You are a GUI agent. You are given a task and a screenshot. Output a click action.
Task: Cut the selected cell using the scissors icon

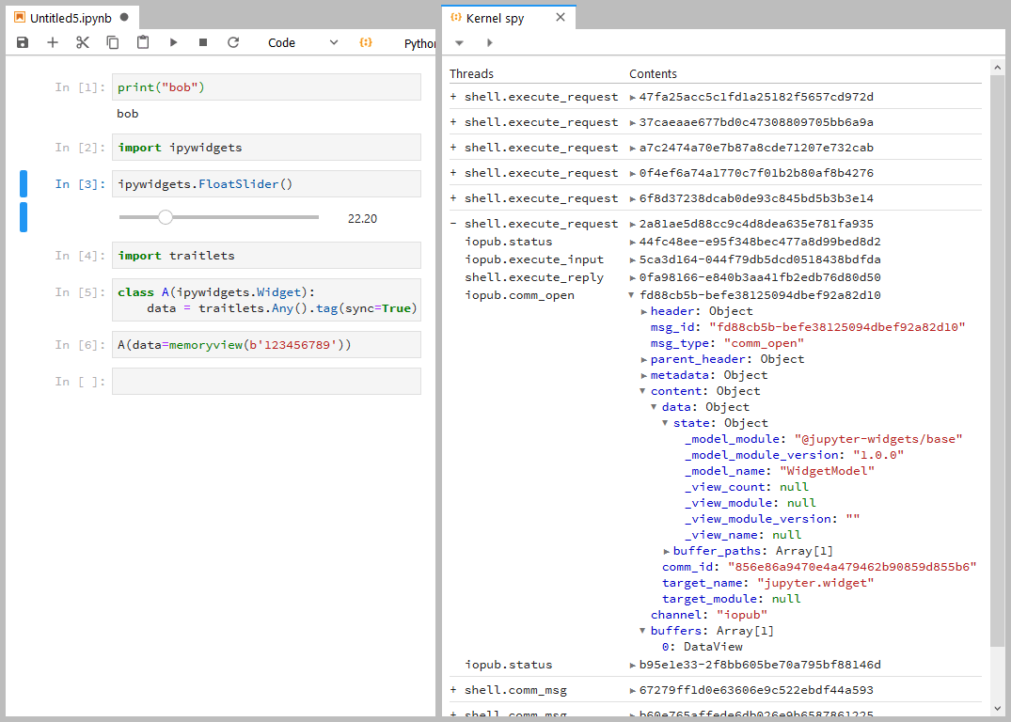click(83, 42)
